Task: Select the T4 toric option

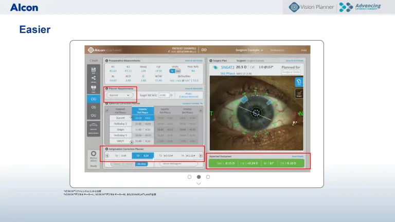Action: point(188,156)
